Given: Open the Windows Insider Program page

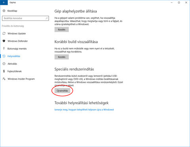Looking at the screenshot, I should pyautogui.click(x=21, y=79).
